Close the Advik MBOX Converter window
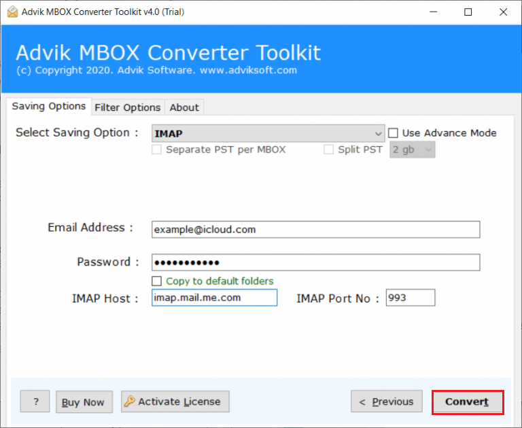Image resolution: width=522 pixels, height=428 pixels. (x=504, y=12)
